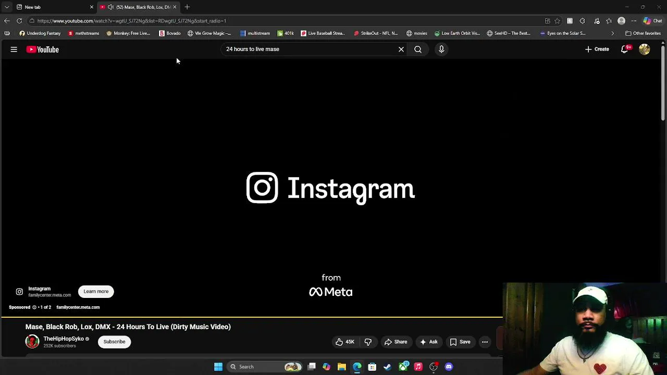This screenshot has width=667, height=375.
Task: Subscribe to TheHipHopSyko channel
Action: coord(114,342)
